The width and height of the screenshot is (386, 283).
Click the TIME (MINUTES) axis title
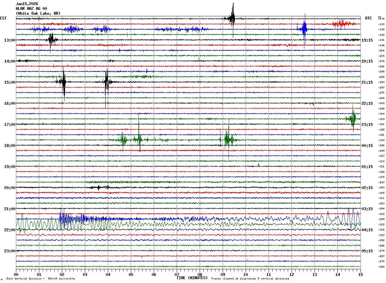coord(192,278)
